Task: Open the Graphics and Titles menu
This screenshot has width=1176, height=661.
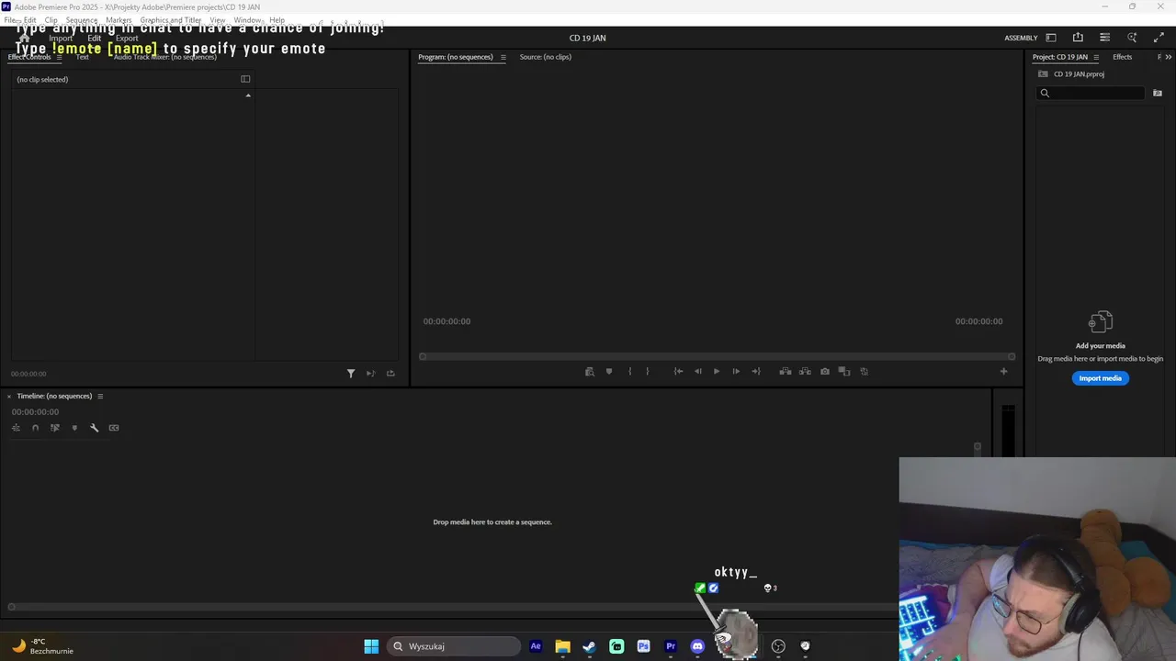Action: coord(171,20)
